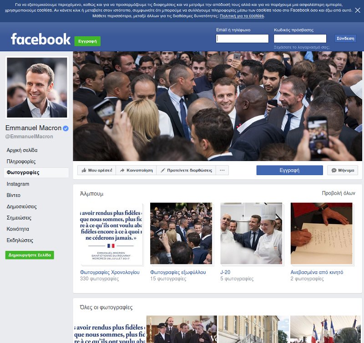Focus the Κωδικός πρόσβασης field

pos(300,39)
